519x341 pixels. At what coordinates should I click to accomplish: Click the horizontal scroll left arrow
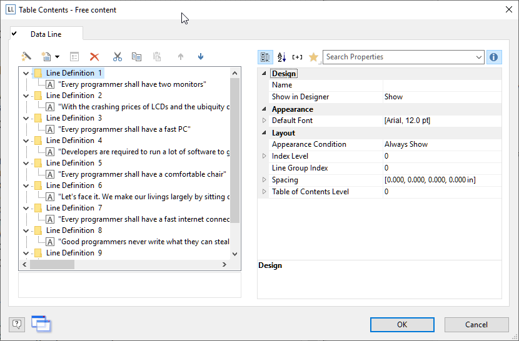point(24,265)
